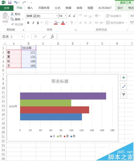Open fill color dropdown arrow
Viewport: 134px width, 161px height.
(59, 23)
